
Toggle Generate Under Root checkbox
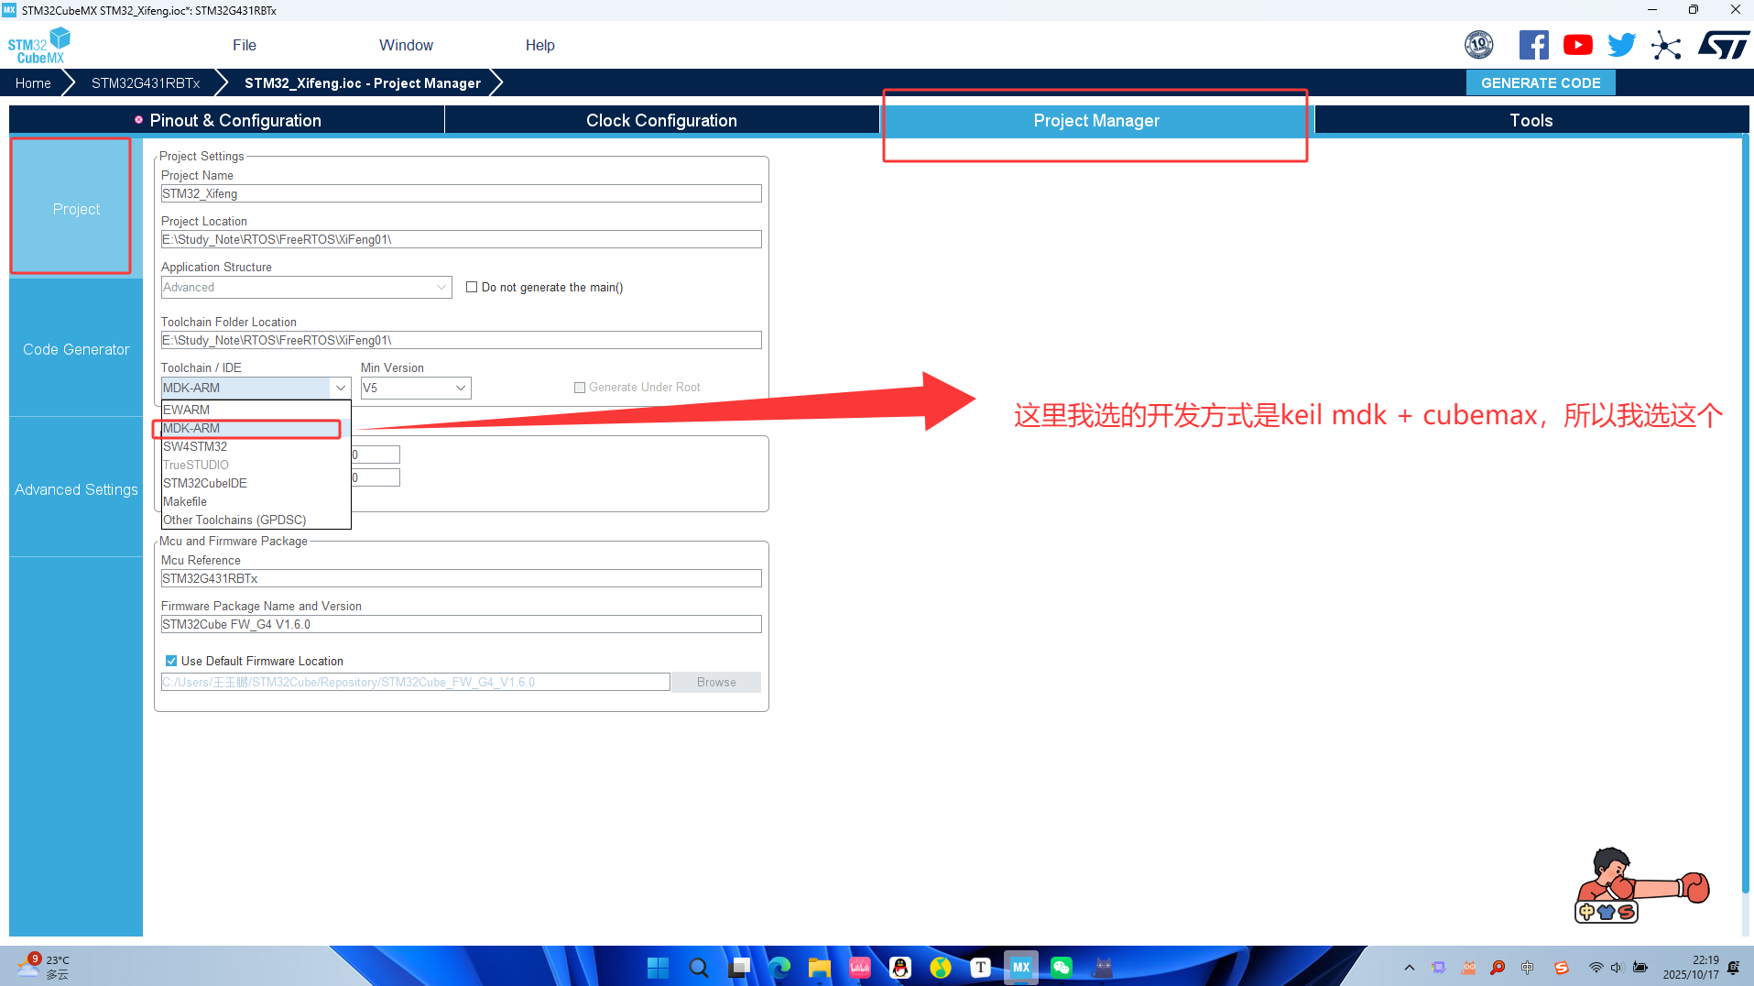[580, 388]
